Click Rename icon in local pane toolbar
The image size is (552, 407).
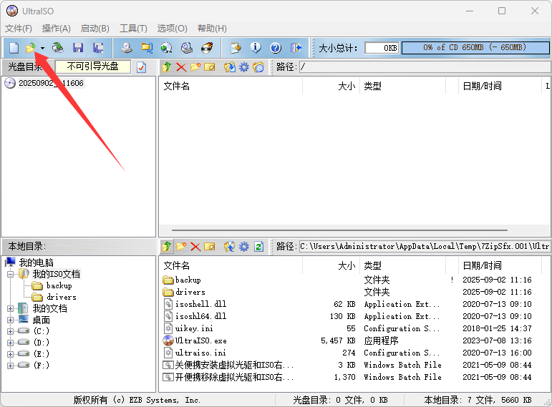pyautogui.click(x=210, y=247)
